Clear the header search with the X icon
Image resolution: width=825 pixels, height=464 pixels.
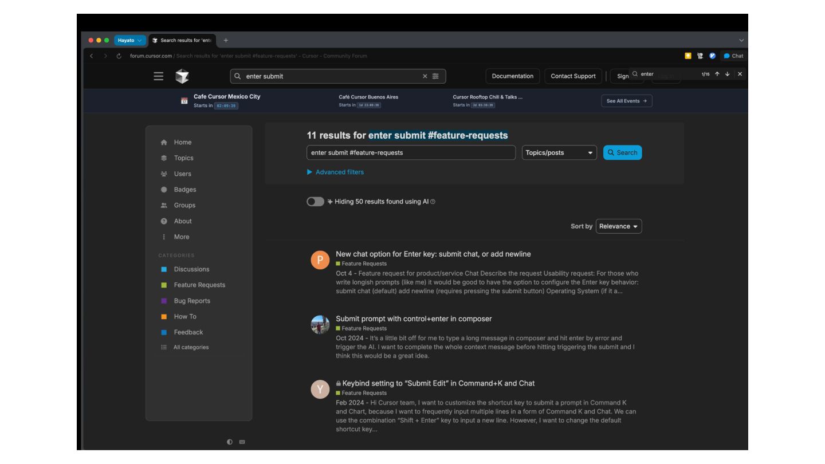tap(425, 76)
